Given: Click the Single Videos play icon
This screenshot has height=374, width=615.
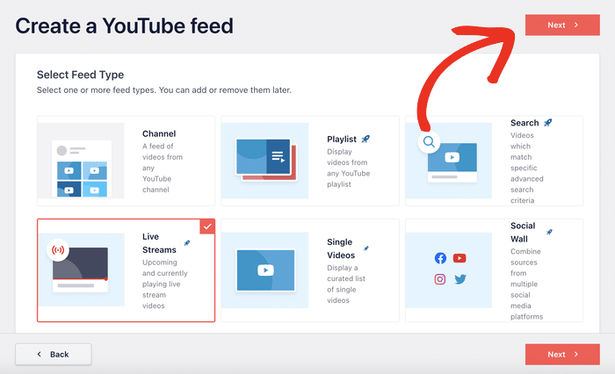Looking at the screenshot, I should tap(264, 270).
